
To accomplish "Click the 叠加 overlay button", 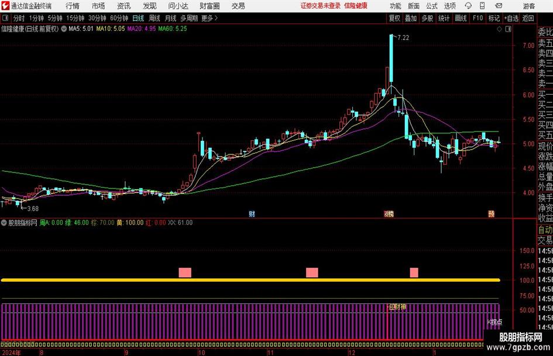I will [x=411, y=18].
